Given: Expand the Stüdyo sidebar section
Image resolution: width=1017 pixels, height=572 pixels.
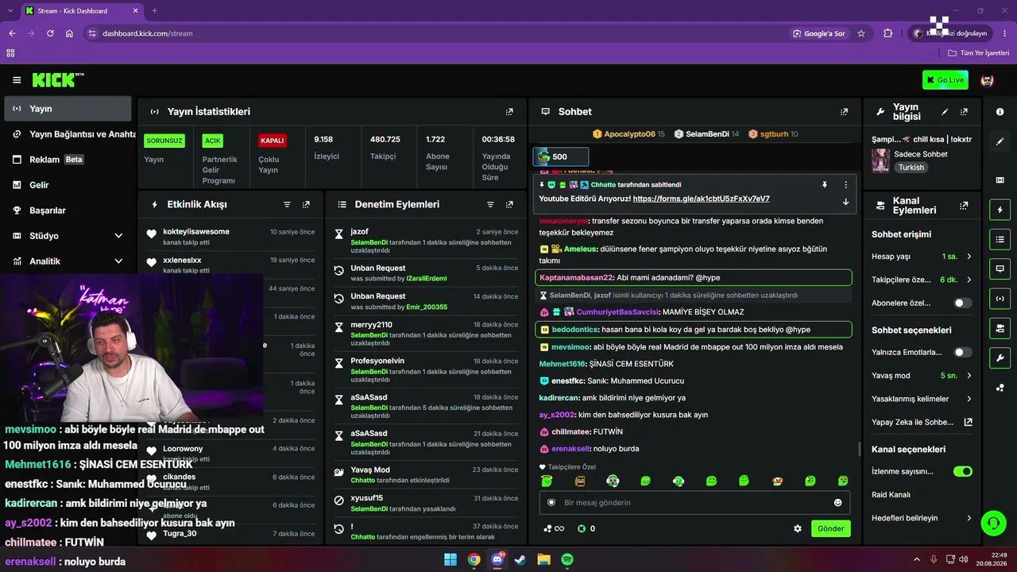Looking at the screenshot, I should 68,236.
